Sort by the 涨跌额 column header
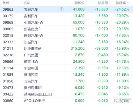 coord(103,3)
